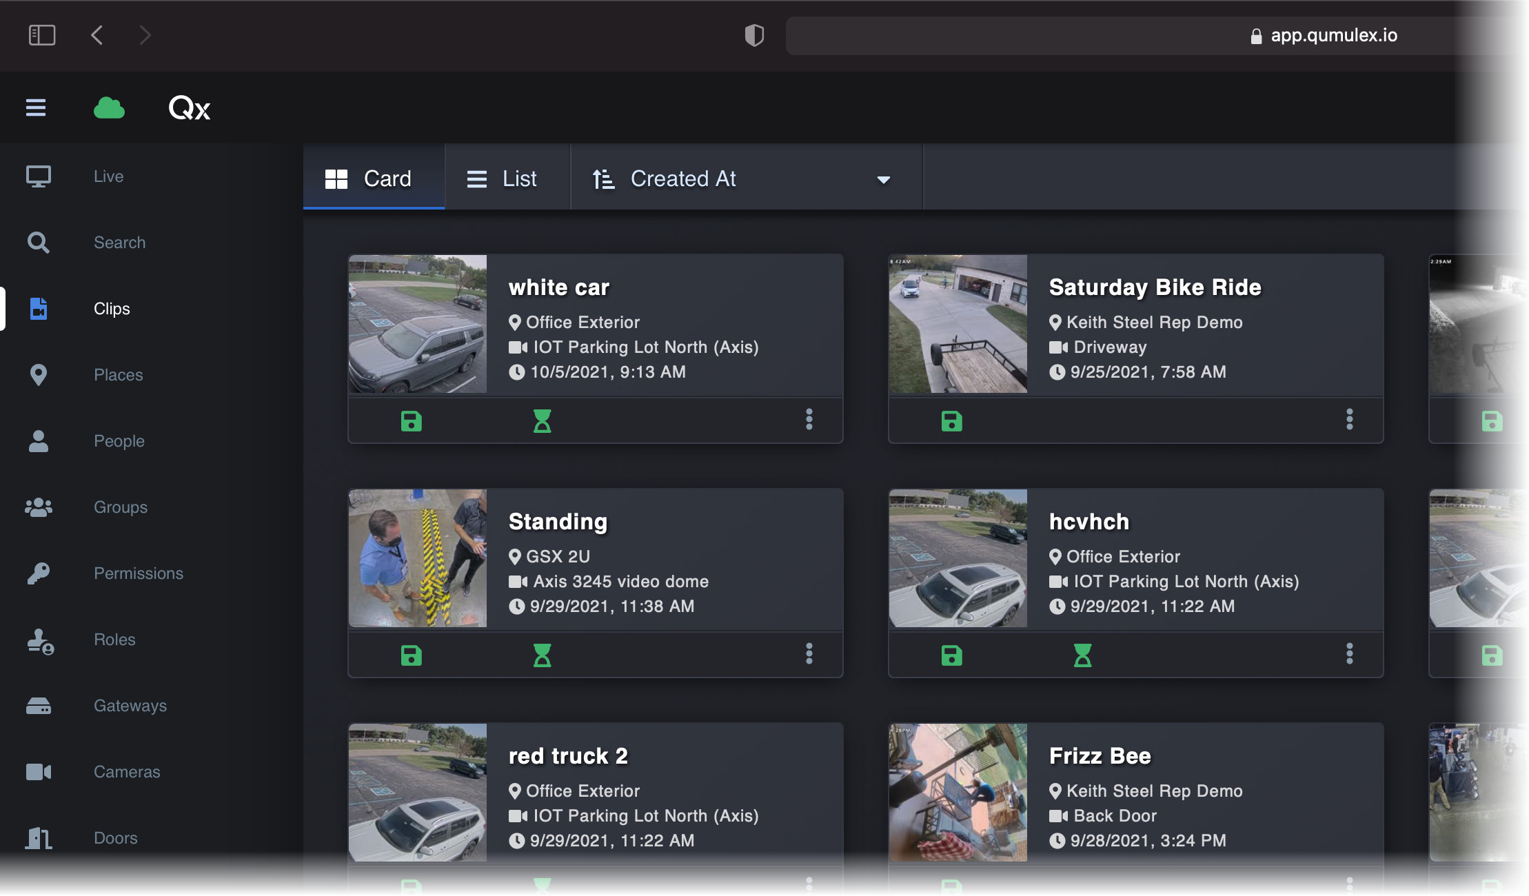
Task: Toggle the browser sidebar panel icon
Action: [x=42, y=35]
